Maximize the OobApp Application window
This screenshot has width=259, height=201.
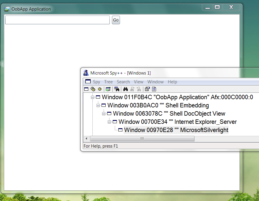point(217,7)
